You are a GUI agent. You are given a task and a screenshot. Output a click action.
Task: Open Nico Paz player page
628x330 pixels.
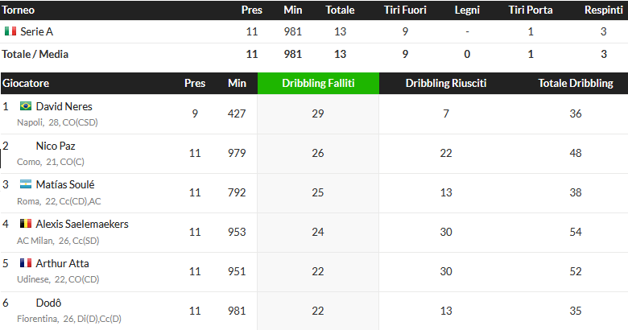point(56,146)
